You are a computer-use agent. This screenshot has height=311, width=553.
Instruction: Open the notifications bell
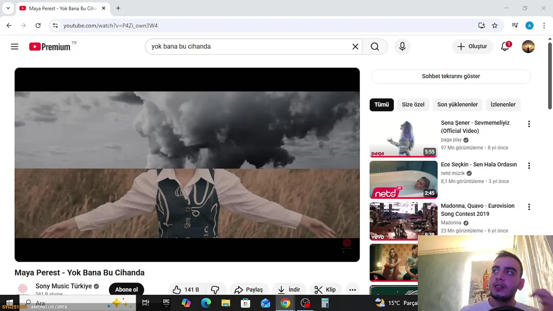tap(505, 46)
